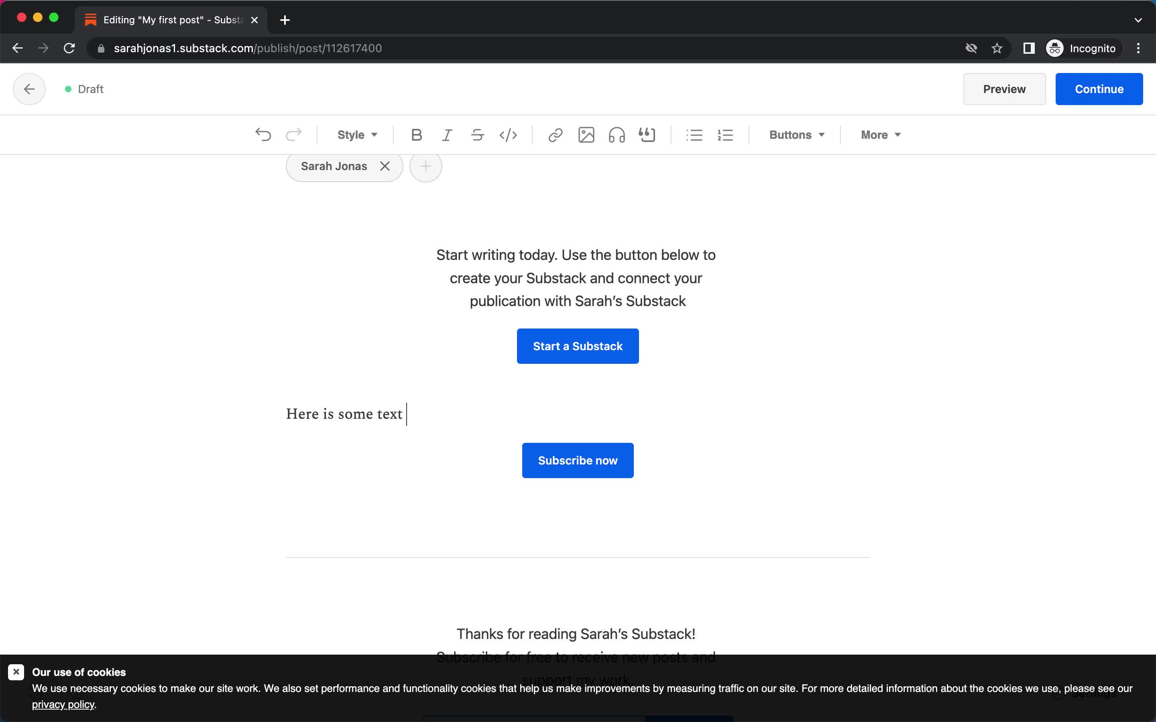Image resolution: width=1156 pixels, height=722 pixels.
Task: Undo the last edit in the toolbar
Action: (263, 135)
